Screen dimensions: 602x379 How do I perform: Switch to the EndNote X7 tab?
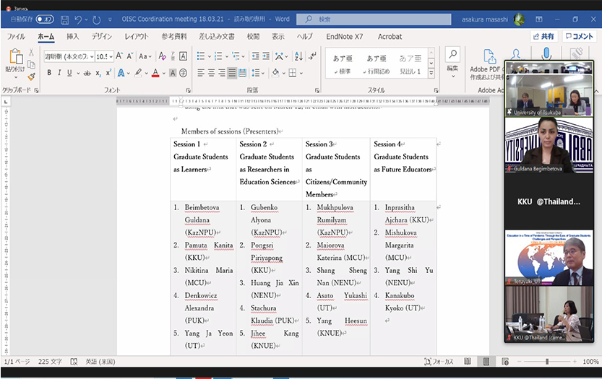click(x=345, y=36)
